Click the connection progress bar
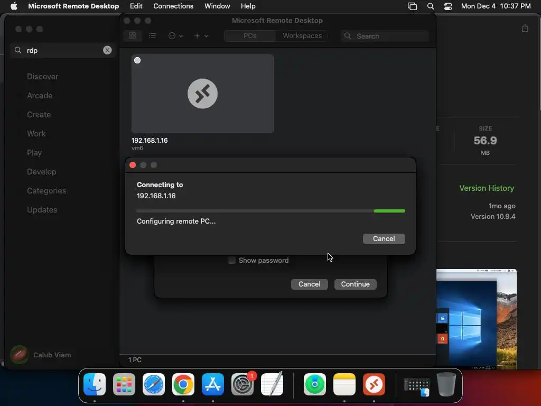Image resolution: width=541 pixels, height=406 pixels. coord(270,210)
